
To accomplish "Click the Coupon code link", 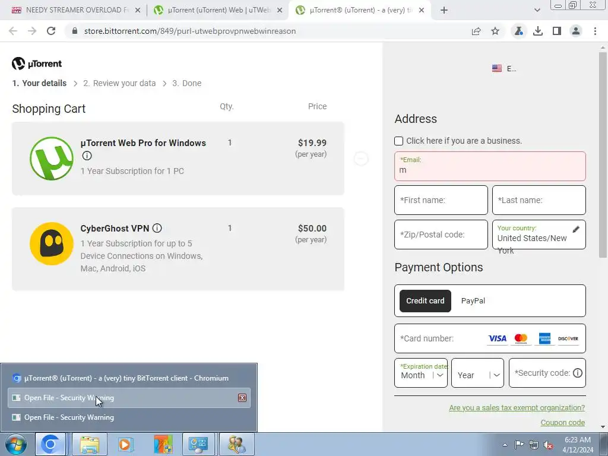I will (x=563, y=423).
